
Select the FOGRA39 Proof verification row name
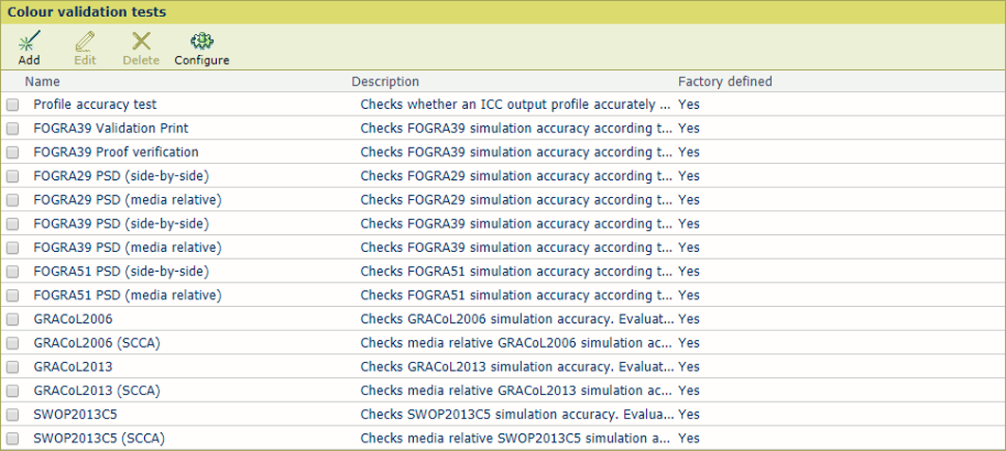coord(116,153)
